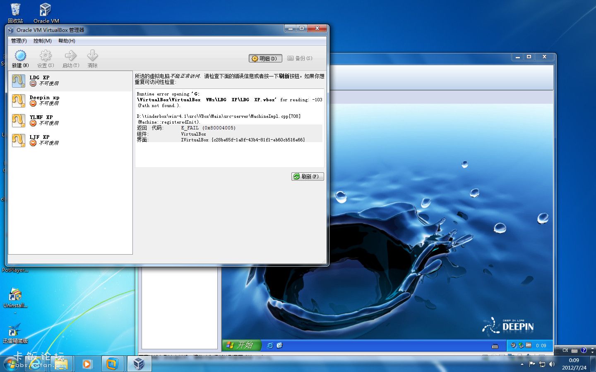
Task: Click the 'Runtime error opening' message line
Action: click(168, 94)
